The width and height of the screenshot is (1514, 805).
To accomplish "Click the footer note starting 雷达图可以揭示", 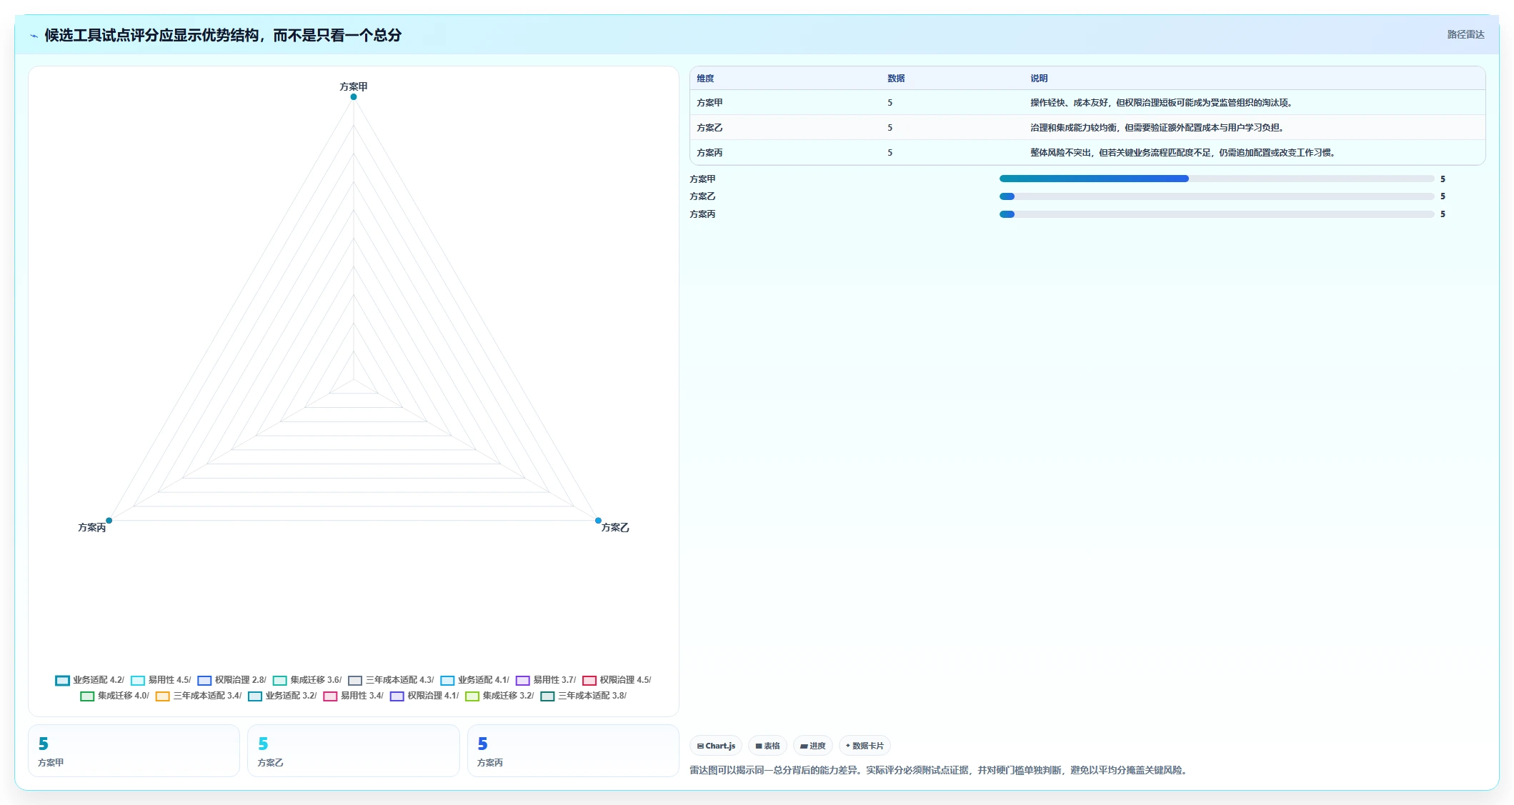I will (x=938, y=770).
